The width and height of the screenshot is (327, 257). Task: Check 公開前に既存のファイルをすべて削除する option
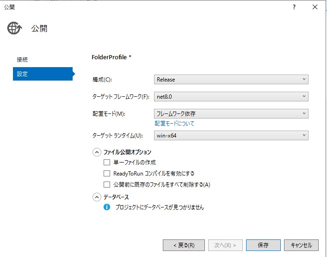107,184
